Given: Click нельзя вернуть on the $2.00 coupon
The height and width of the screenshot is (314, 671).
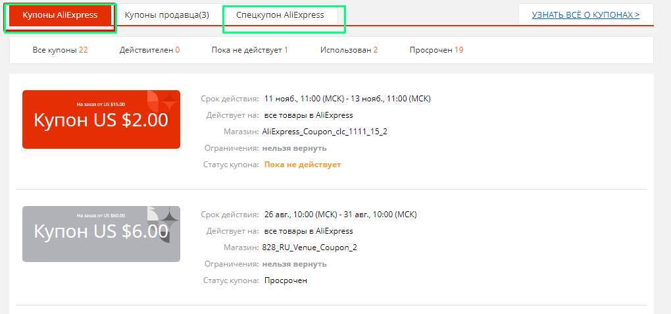Looking at the screenshot, I should pos(294,148).
